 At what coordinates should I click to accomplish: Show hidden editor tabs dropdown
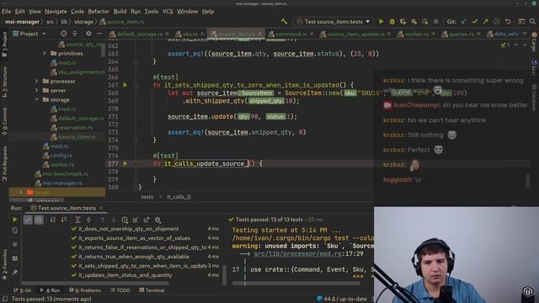point(525,34)
